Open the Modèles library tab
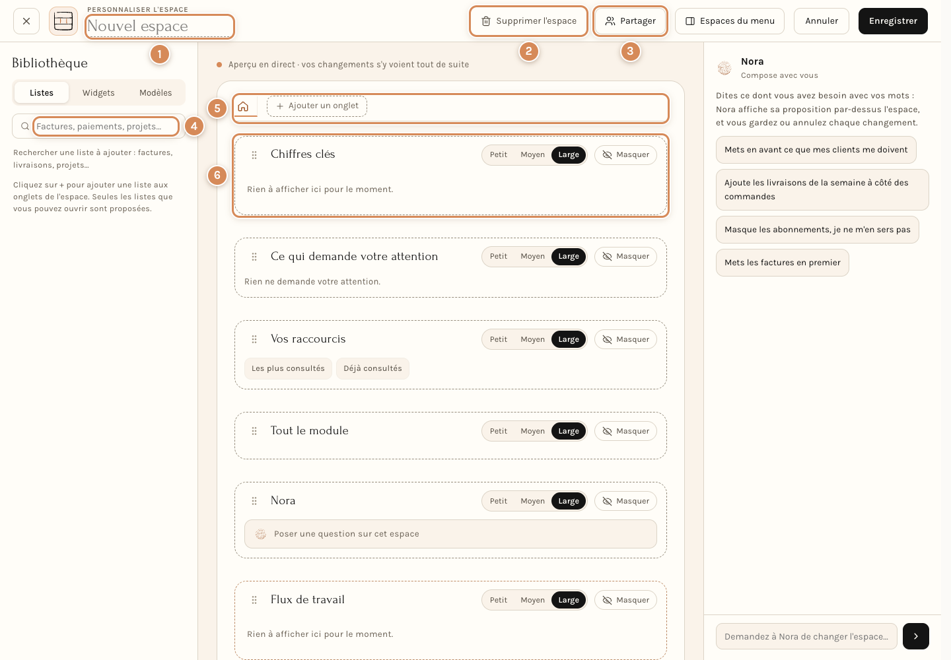The height and width of the screenshot is (660, 951). coord(156,93)
